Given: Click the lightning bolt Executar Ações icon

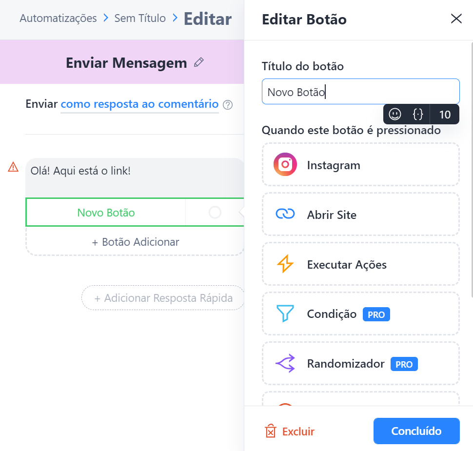Looking at the screenshot, I should point(285,264).
